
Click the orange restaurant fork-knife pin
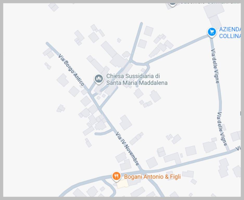116,177
